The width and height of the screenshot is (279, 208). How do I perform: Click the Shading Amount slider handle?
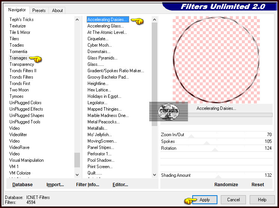click(218, 177)
